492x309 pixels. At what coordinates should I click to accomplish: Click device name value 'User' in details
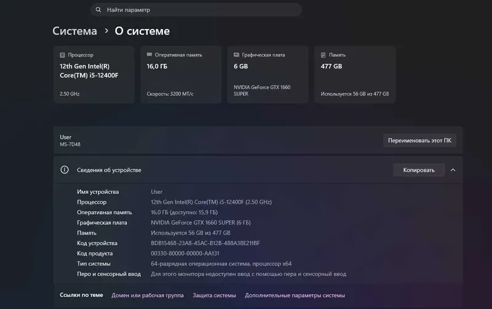tap(157, 192)
